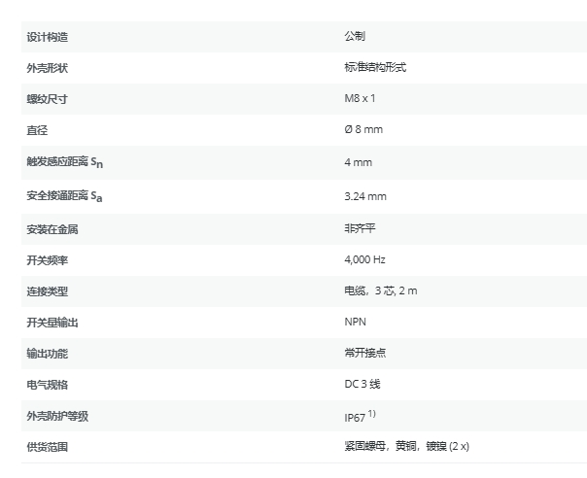The width and height of the screenshot is (587, 478).
Task: Click the 螺纹尺寸 label
Action: (47, 99)
